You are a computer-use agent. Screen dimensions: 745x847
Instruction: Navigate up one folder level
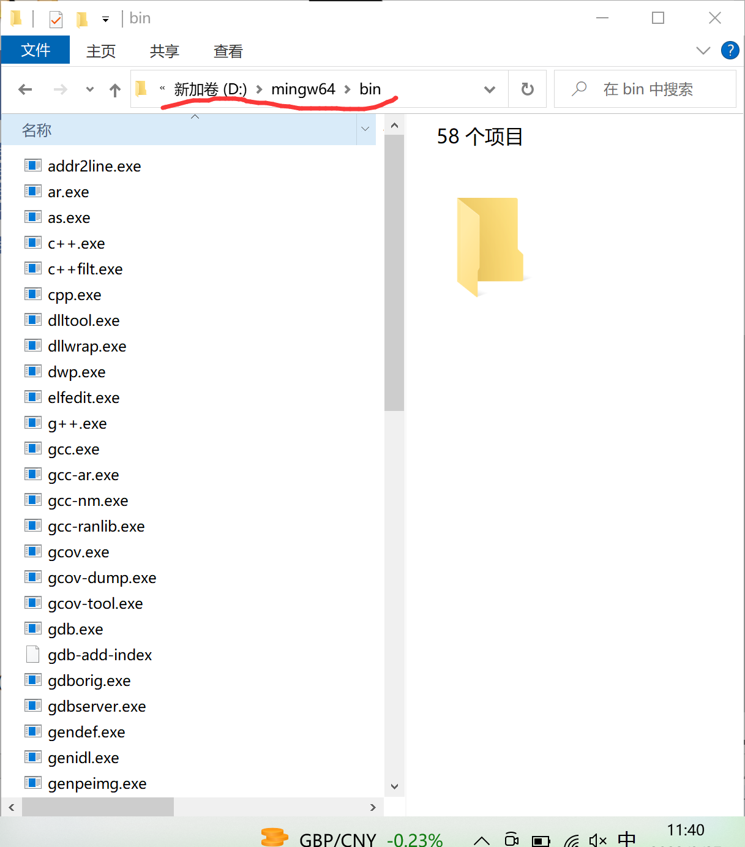tap(115, 90)
